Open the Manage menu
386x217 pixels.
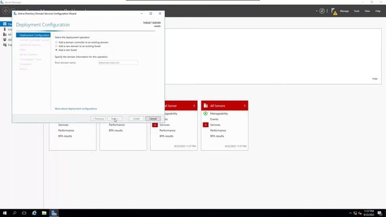(344, 11)
